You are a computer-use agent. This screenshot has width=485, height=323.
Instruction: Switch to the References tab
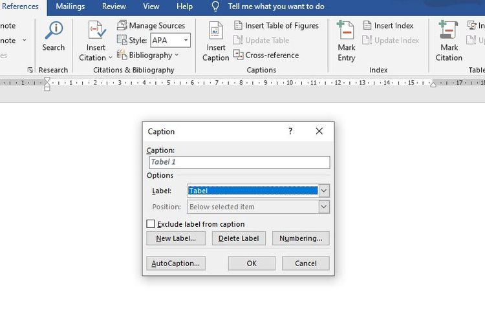(x=20, y=6)
